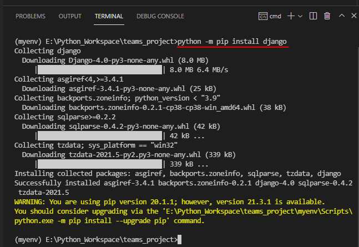Image resolution: width=359 pixels, height=247 pixels.
Task: Click the Django download progress bar
Action: (100, 69)
